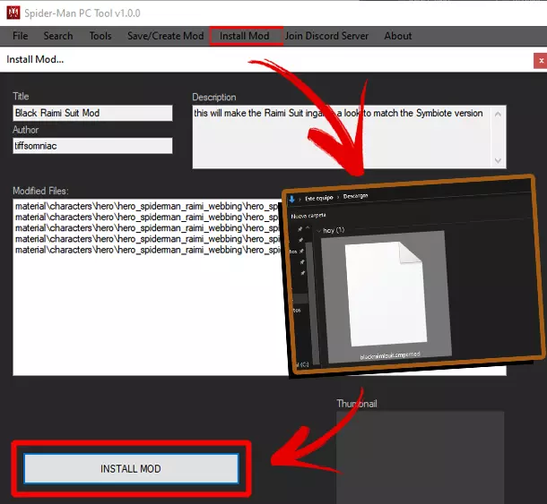The width and height of the screenshot is (547, 504).
Task: Select the blackraimisuit.smpcmod file icon
Action: [x=386, y=294]
